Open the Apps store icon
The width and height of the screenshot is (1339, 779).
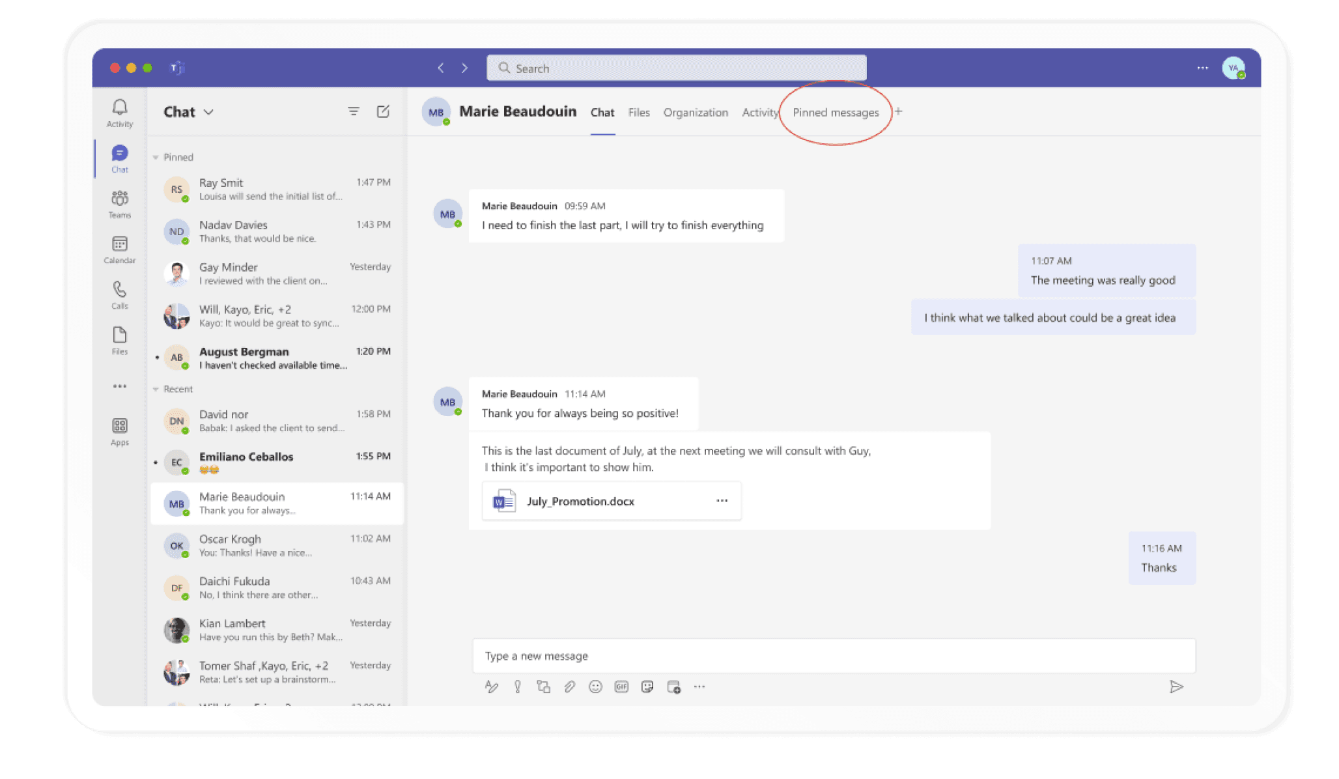coord(120,432)
